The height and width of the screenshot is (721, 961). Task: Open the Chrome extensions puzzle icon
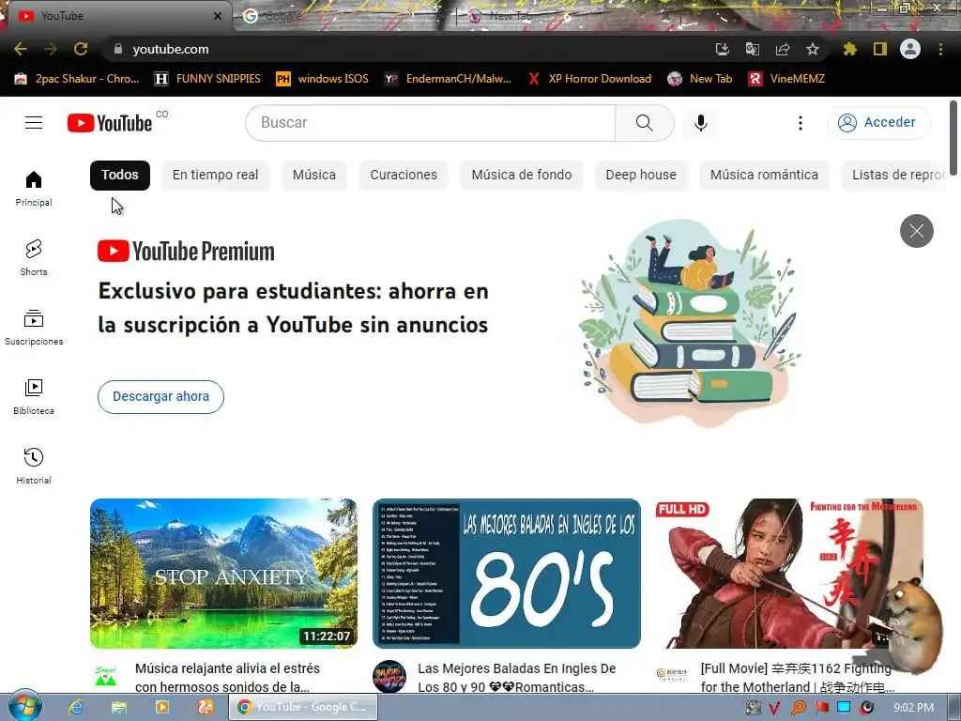(x=849, y=49)
